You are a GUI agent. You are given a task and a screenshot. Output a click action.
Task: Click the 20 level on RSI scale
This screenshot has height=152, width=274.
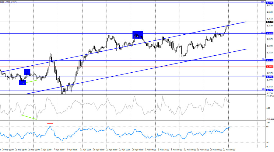coord(267,143)
